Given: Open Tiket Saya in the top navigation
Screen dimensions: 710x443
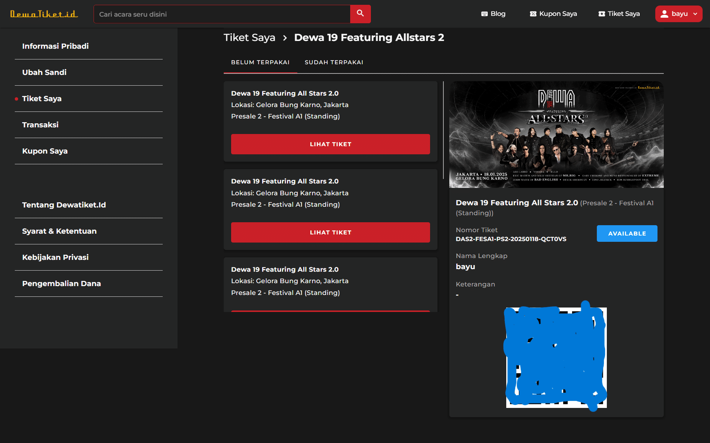Looking at the screenshot, I should [x=619, y=14].
